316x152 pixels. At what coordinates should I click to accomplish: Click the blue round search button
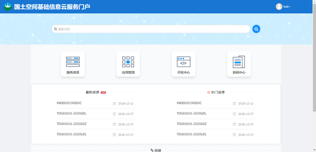pos(256,29)
